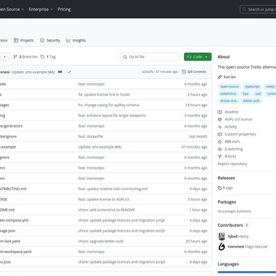The height and width of the screenshot is (276, 276).
Task: Open the kan.bn website link
Action: pyautogui.click(x=229, y=77)
